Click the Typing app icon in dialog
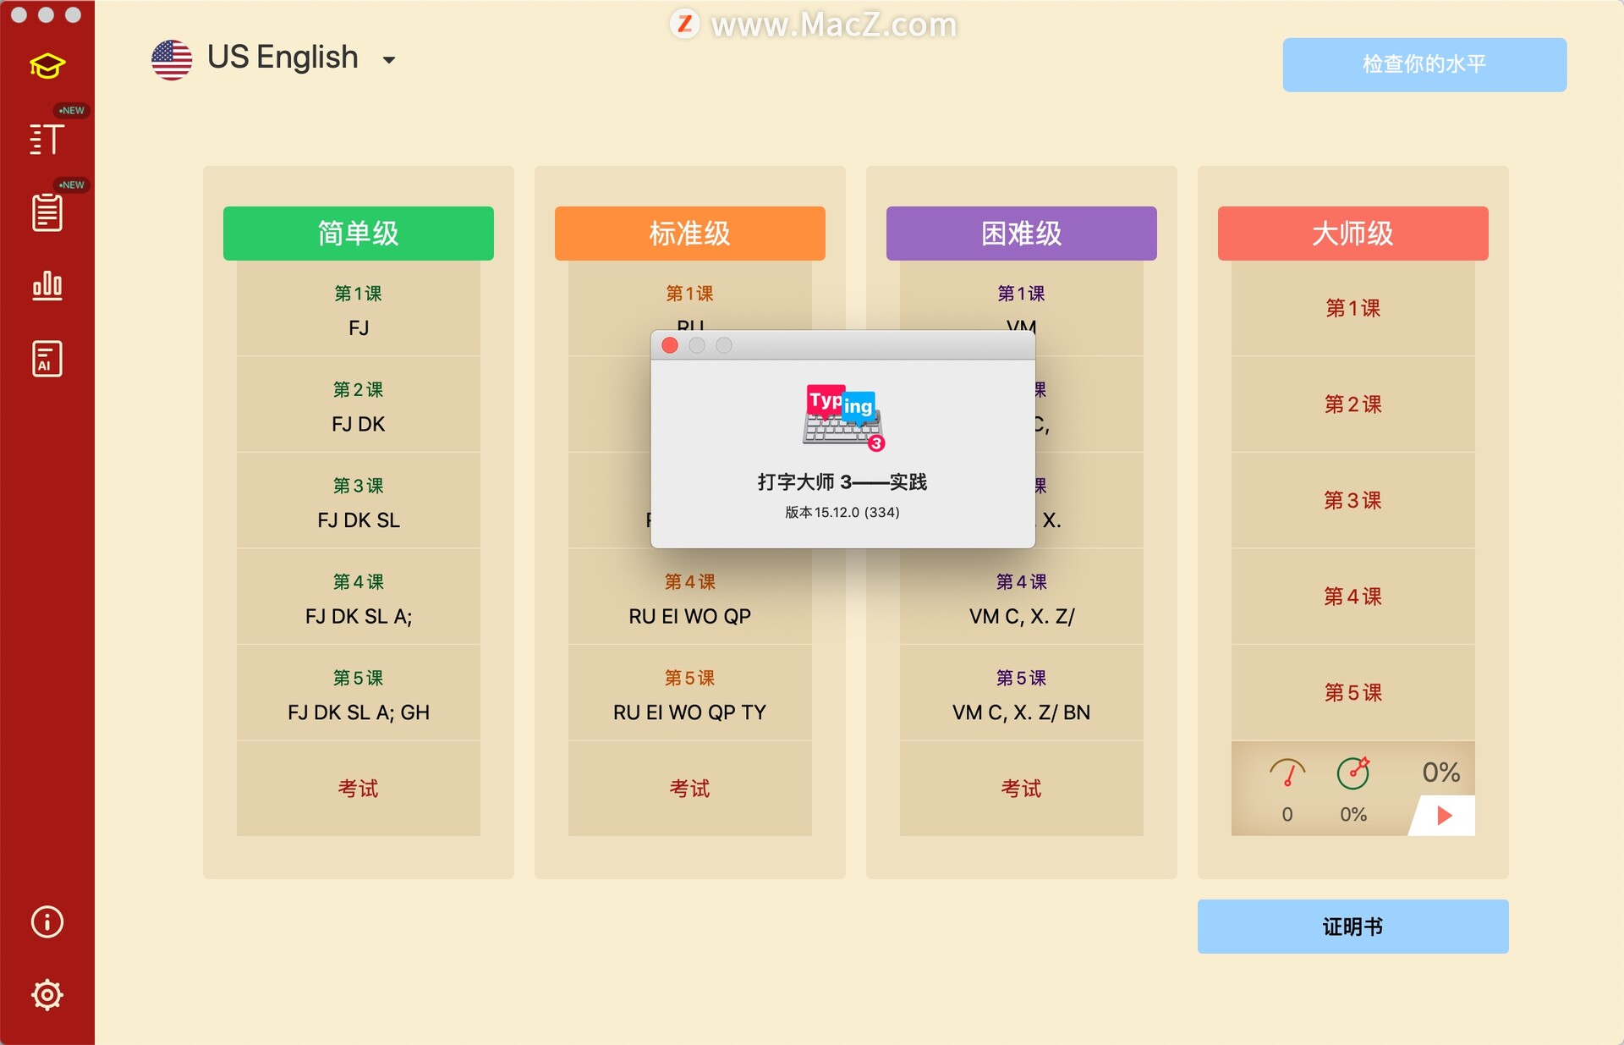This screenshot has height=1045, width=1624. click(843, 418)
